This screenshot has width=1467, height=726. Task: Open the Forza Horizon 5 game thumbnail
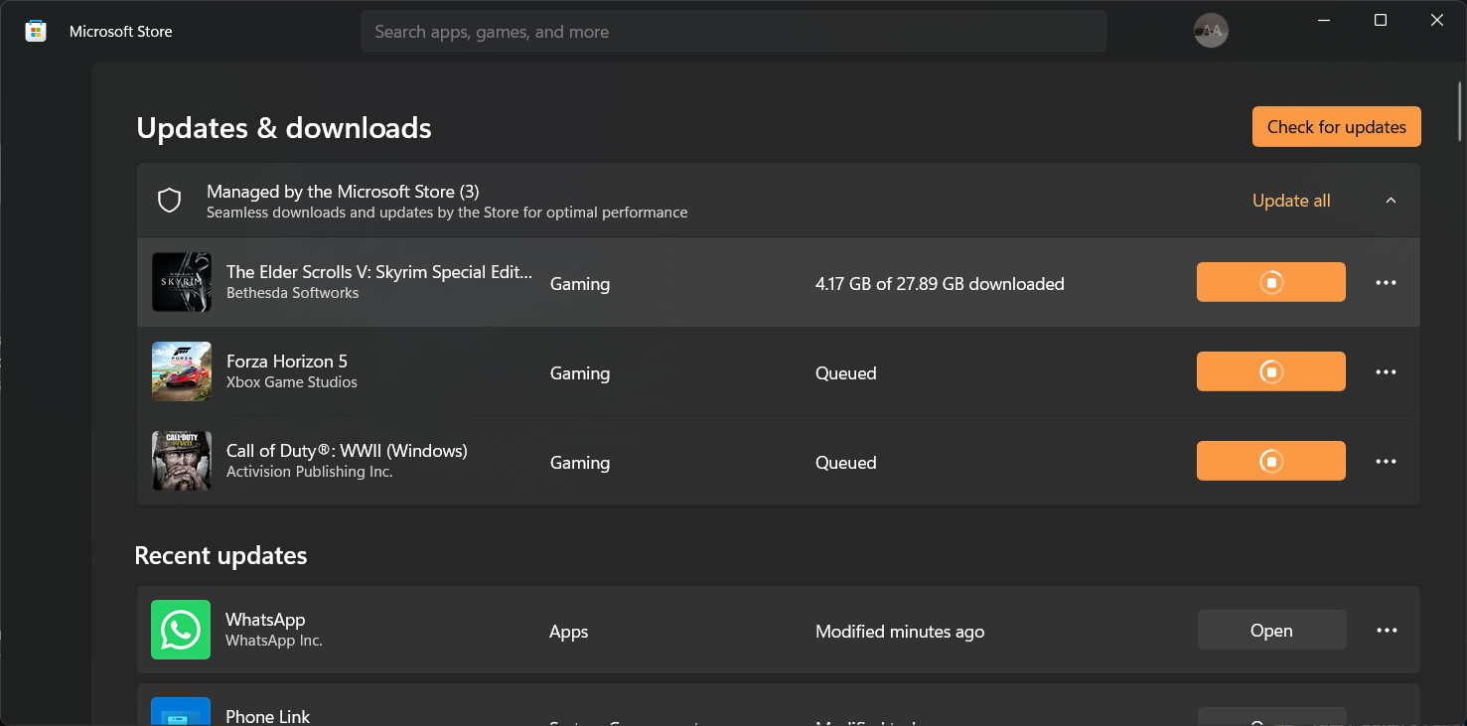(x=182, y=371)
